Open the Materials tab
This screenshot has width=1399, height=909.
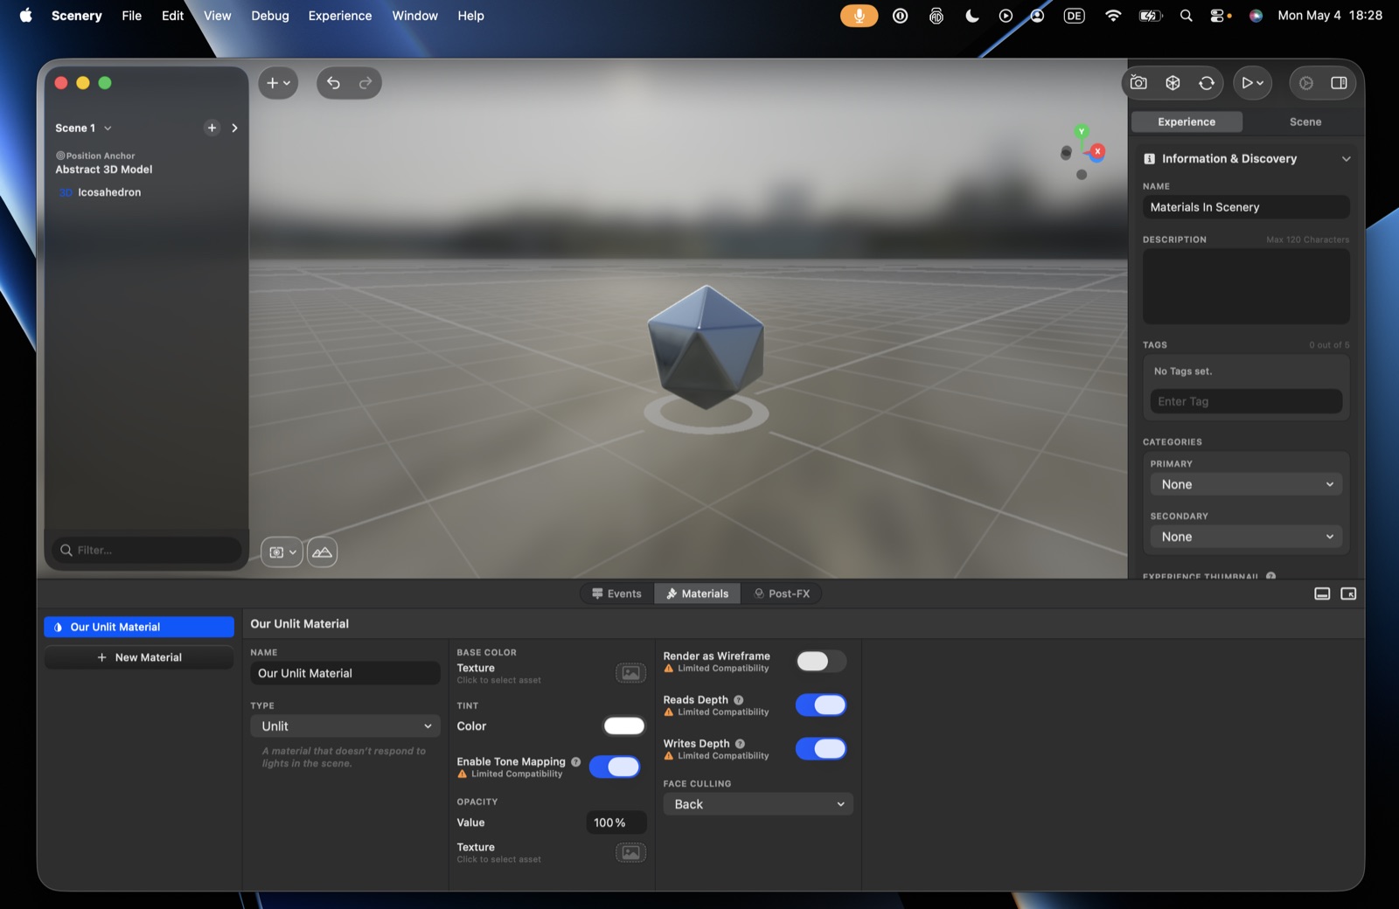point(697,593)
